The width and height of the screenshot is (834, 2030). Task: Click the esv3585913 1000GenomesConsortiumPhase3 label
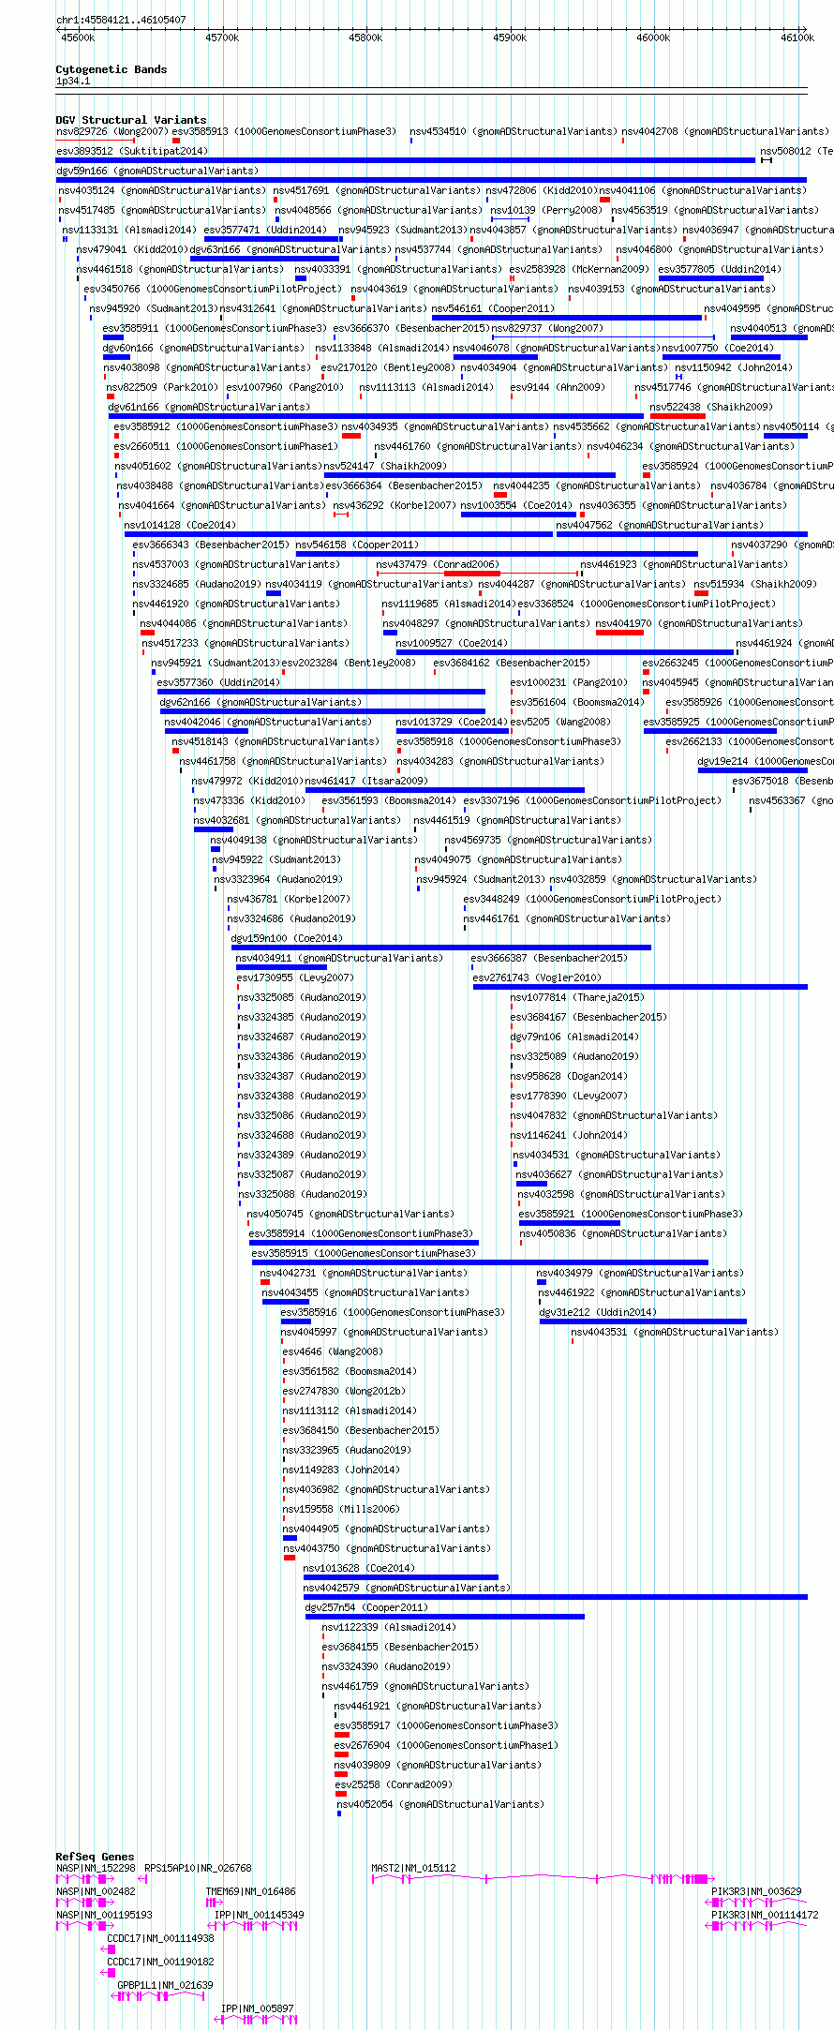(284, 131)
